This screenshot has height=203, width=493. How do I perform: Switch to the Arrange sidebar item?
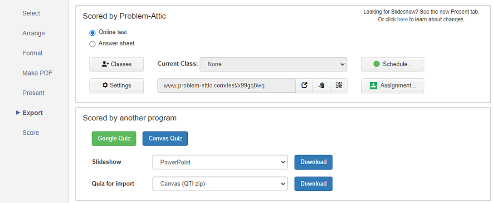34,33
